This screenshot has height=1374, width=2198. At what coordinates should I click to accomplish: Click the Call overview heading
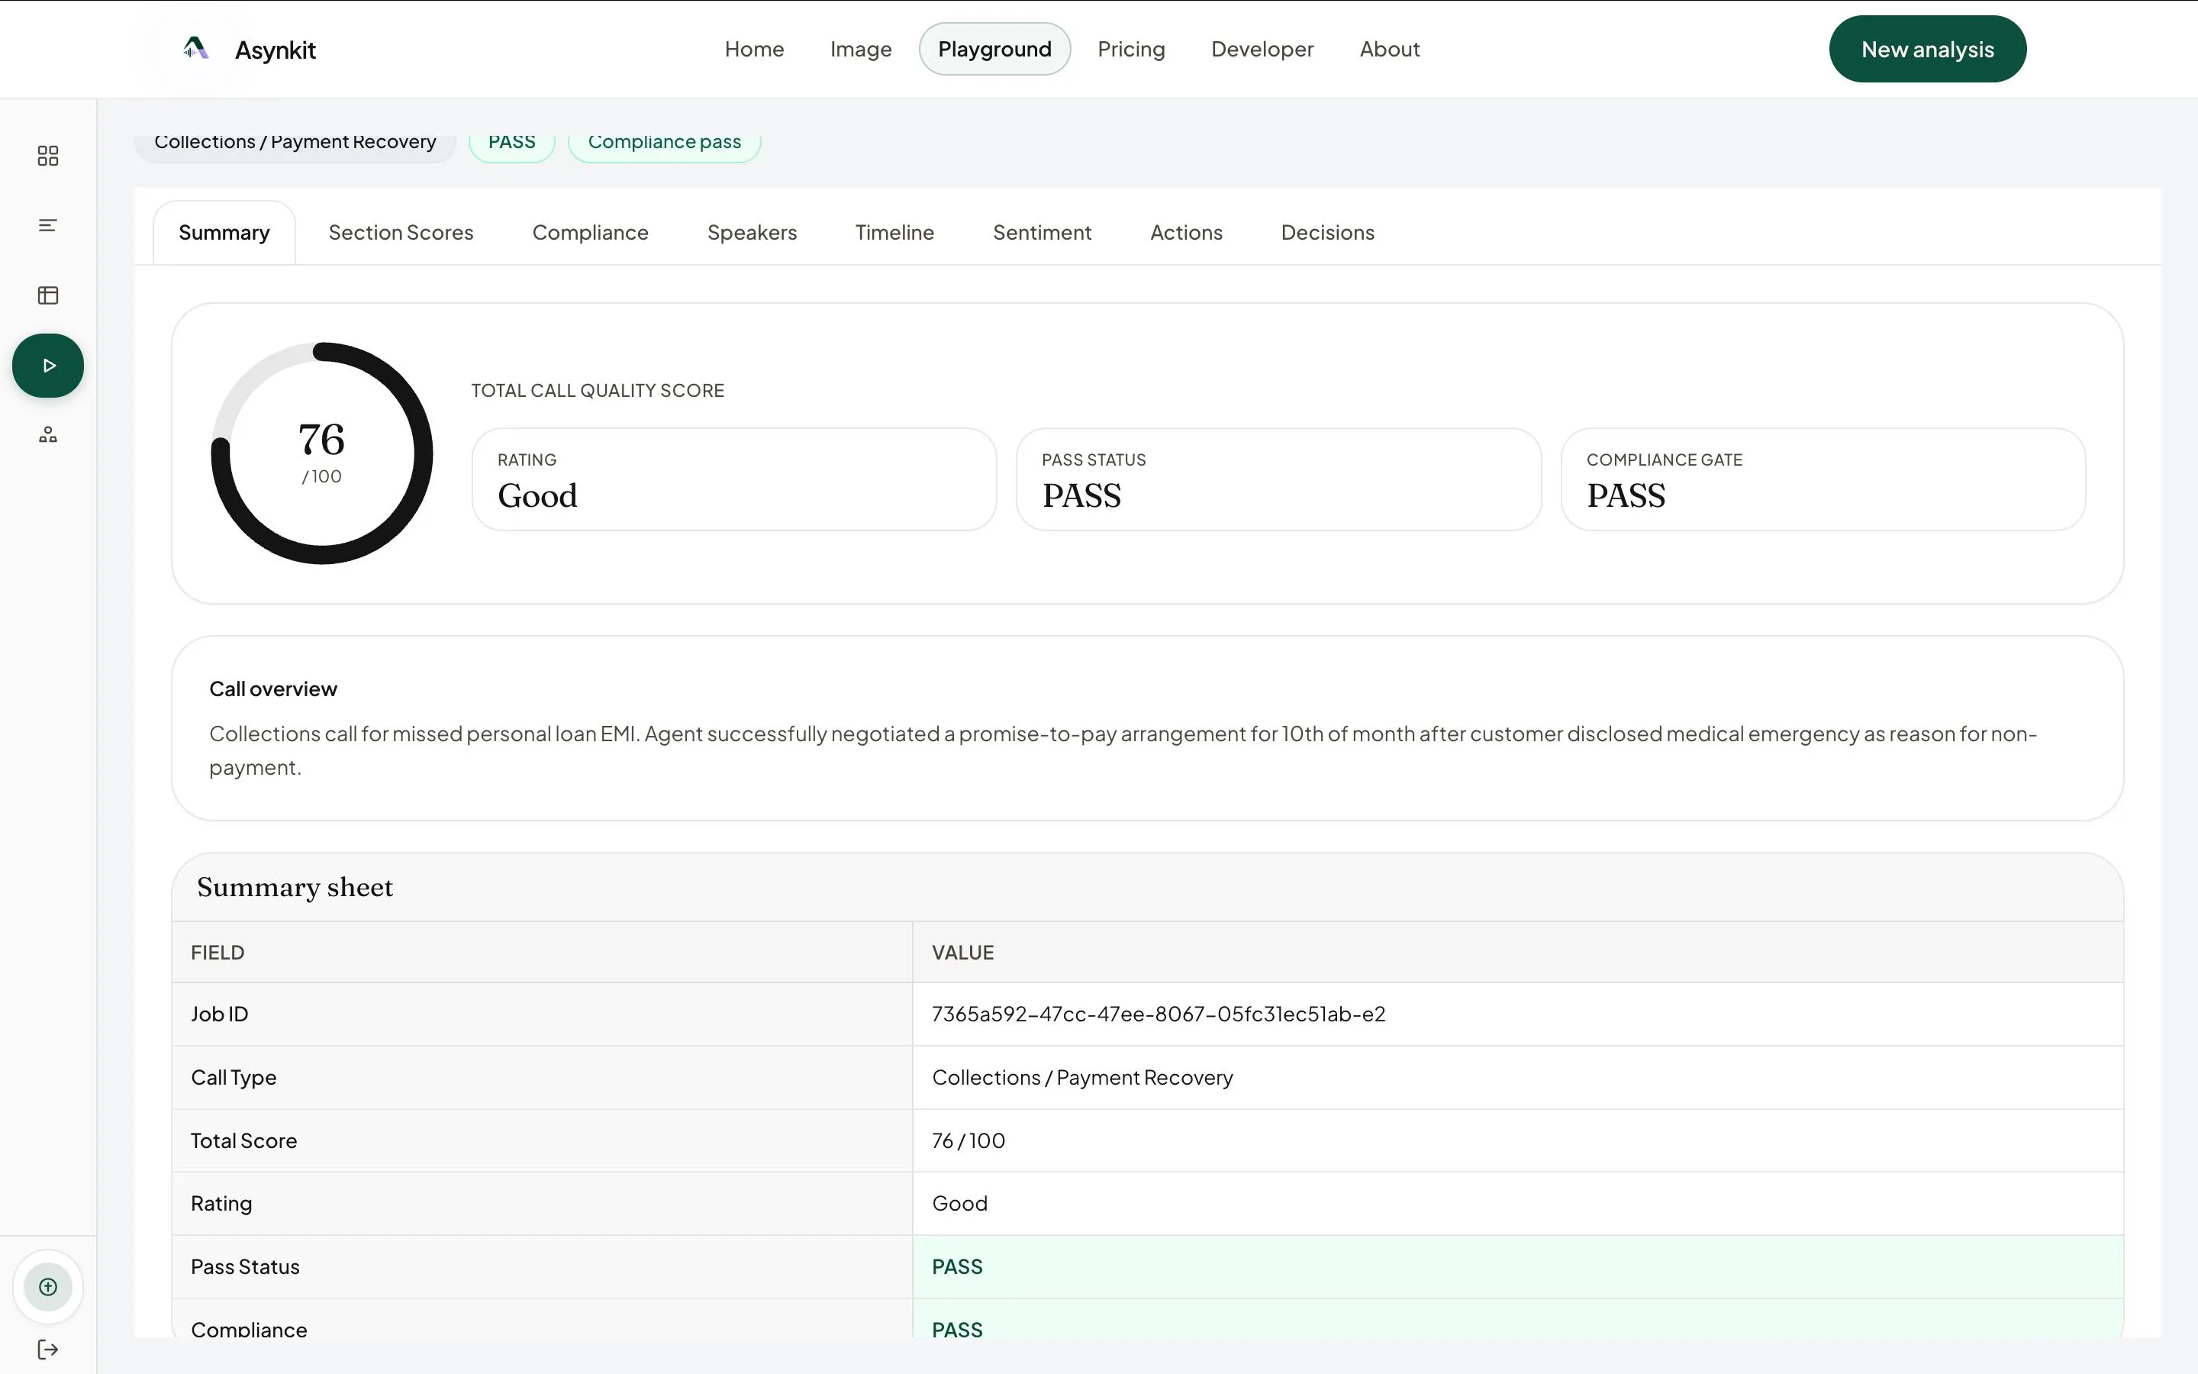click(x=273, y=689)
